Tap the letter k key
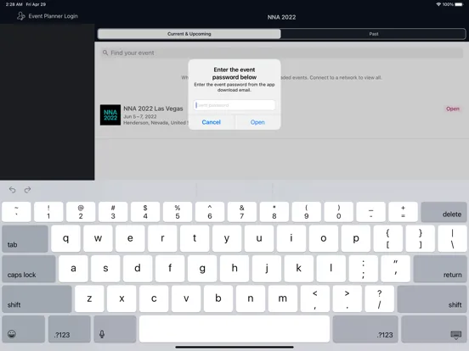This screenshot has height=351, width=469. [x=299, y=269]
